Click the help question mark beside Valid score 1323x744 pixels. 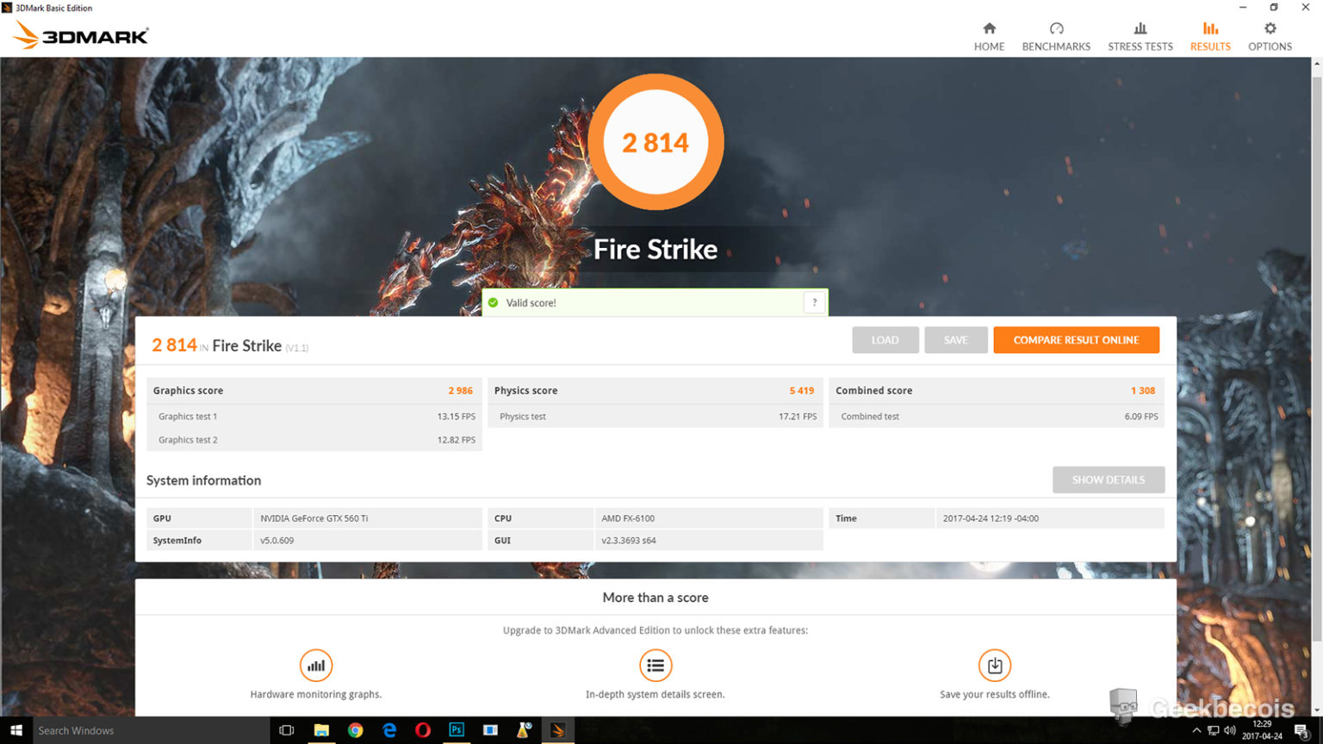pyautogui.click(x=814, y=302)
